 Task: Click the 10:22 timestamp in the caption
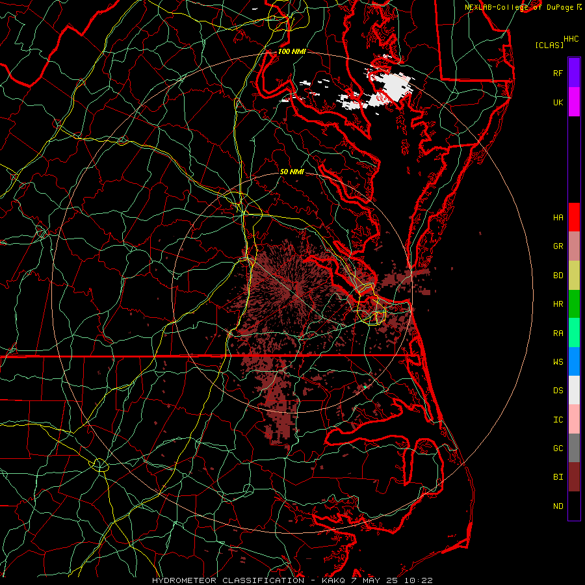(420, 580)
